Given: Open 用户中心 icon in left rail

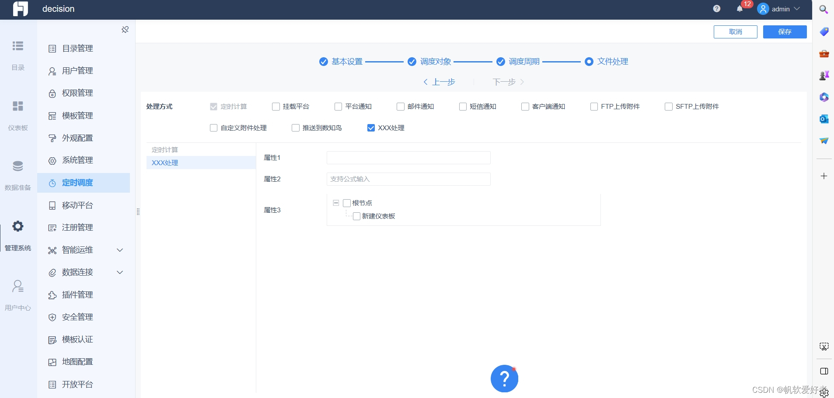Looking at the screenshot, I should pyautogui.click(x=18, y=286).
